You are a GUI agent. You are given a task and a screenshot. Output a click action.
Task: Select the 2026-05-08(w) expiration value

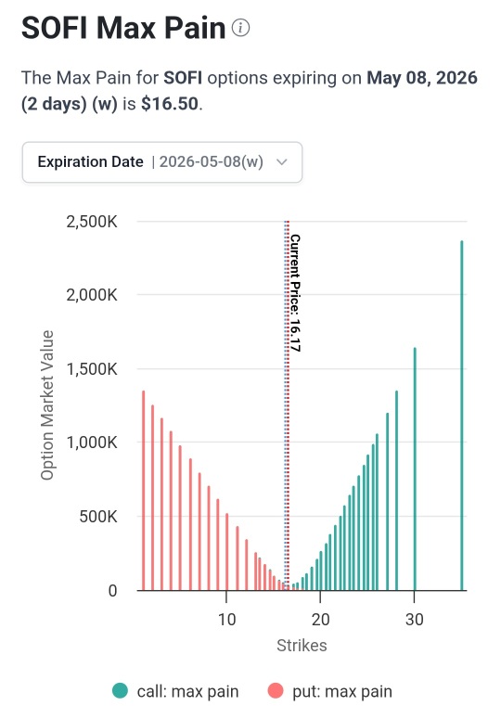point(212,161)
